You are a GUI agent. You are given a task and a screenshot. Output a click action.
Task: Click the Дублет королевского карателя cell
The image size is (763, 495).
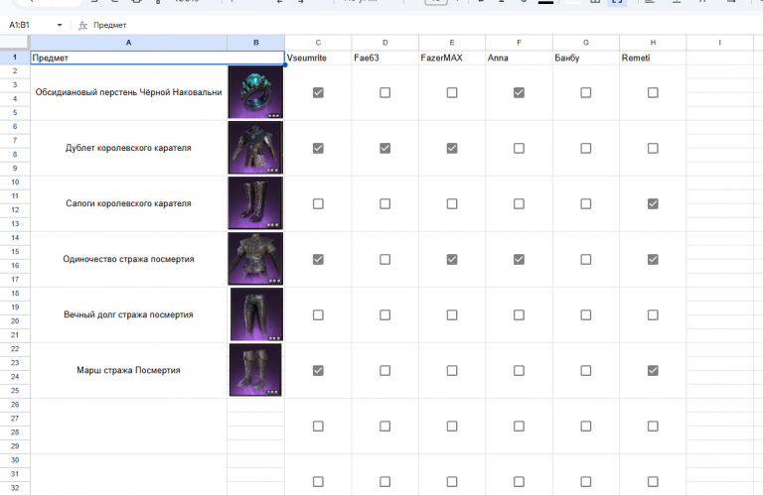128,148
